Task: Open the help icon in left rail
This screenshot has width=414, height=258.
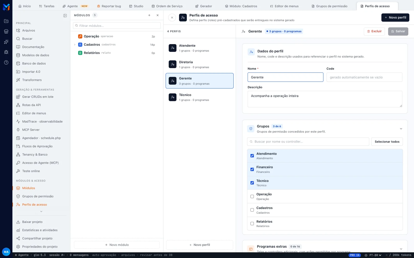Action: [6, 62]
